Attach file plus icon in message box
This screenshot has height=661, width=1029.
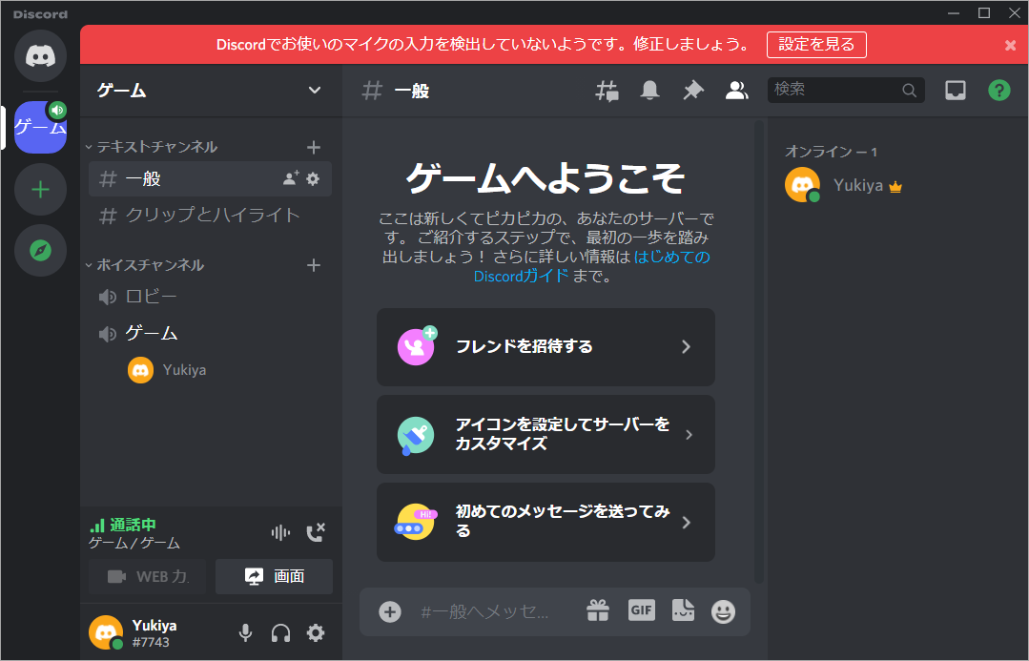(x=390, y=611)
